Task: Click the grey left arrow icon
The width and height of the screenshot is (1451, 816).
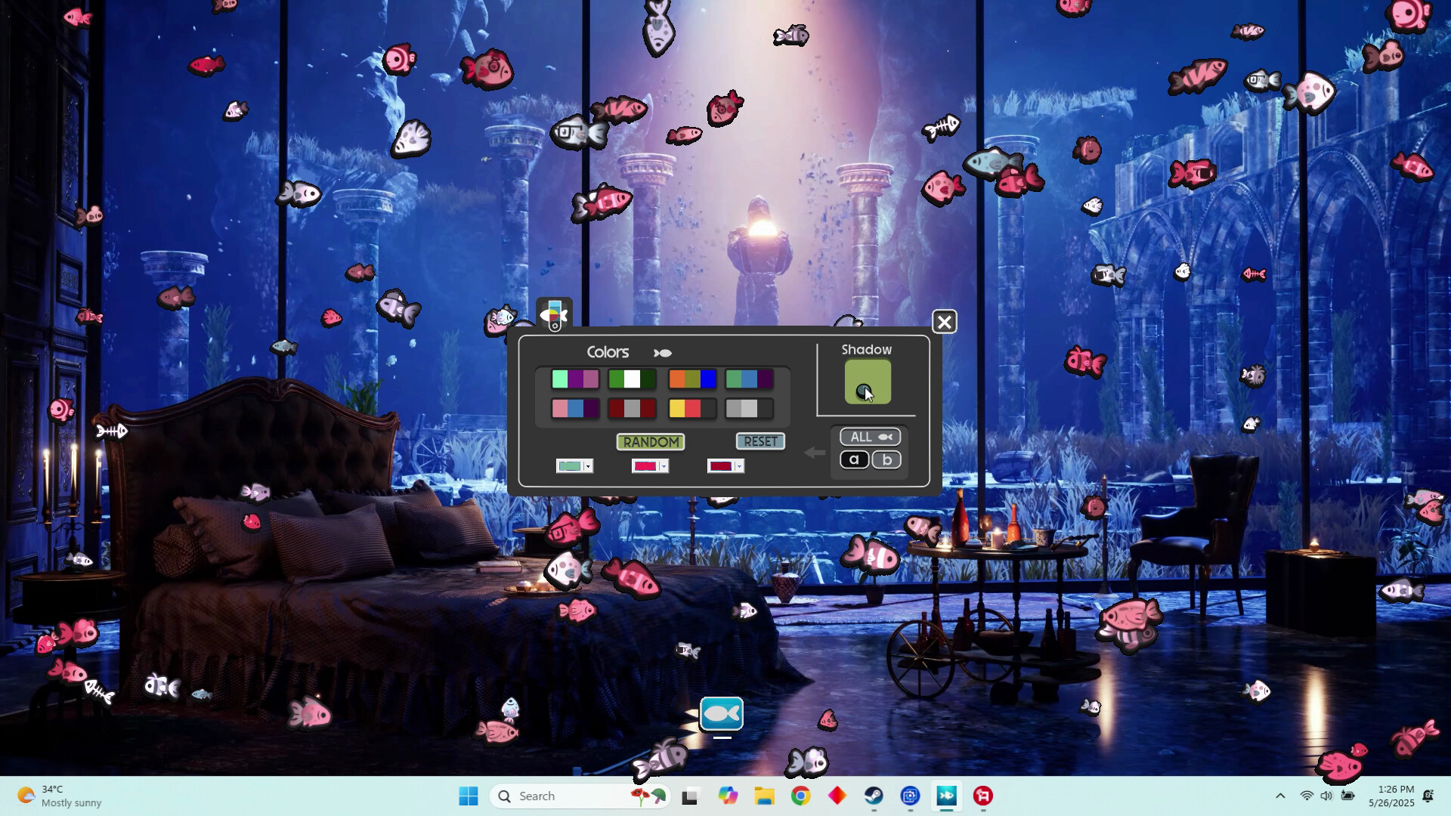Action: point(814,453)
